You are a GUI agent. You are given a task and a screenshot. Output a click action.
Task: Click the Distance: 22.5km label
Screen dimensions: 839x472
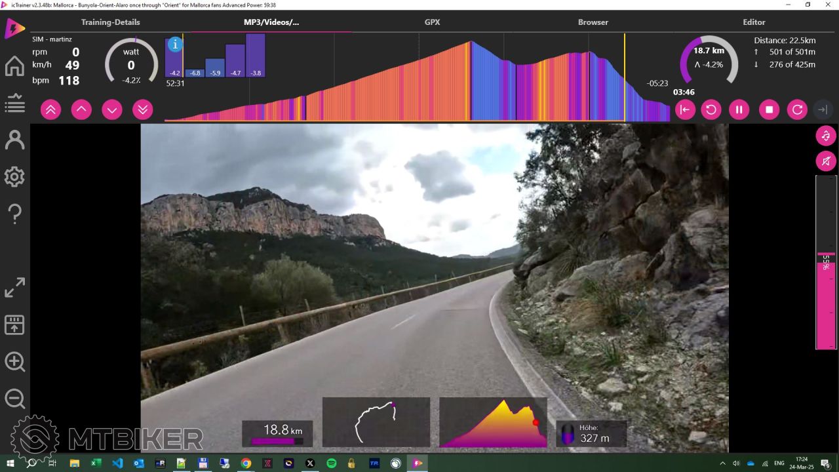785,40
